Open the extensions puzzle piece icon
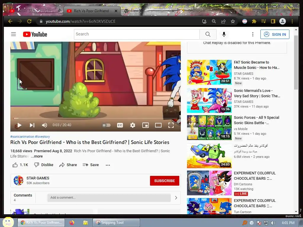Screen dimensions: 303x227 254,21
